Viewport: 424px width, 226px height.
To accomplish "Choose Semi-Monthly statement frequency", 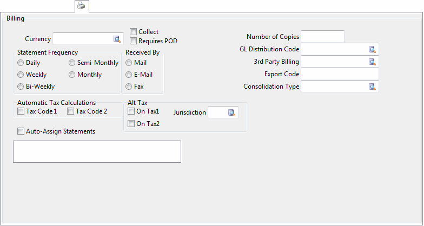I will tap(72, 63).
